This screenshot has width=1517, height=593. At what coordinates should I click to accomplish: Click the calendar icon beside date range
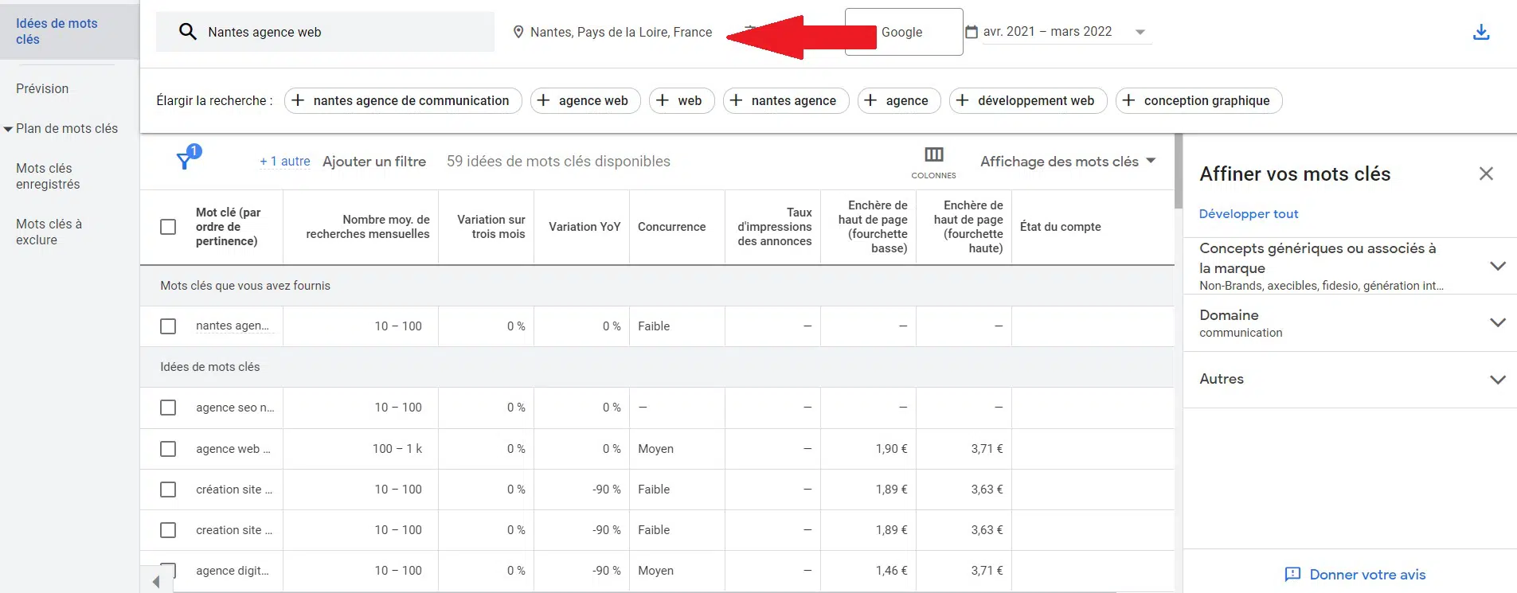pyautogui.click(x=972, y=32)
